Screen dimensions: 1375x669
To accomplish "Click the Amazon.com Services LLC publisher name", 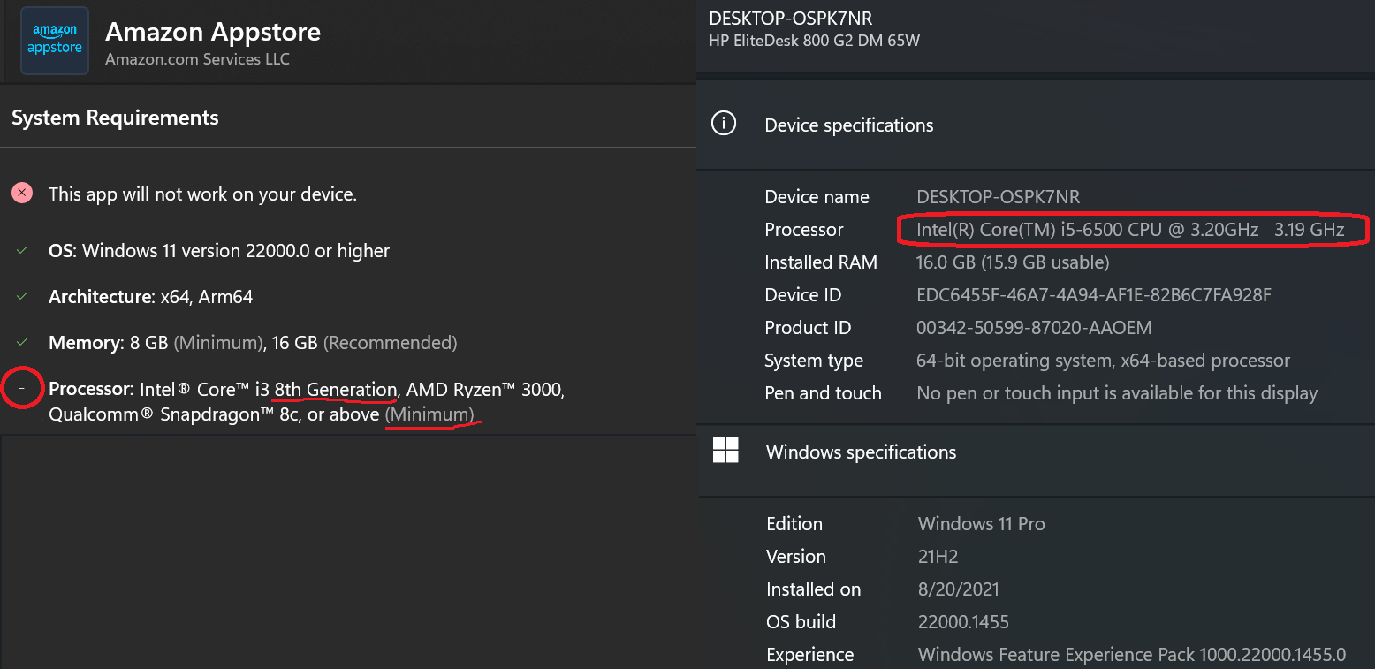I will coord(197,59).
